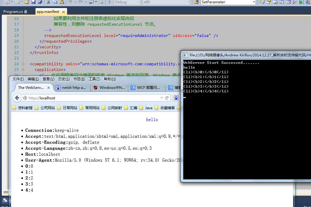Open the 公网映射 bookmark folder
The width and height of the screenshot is (311, 207).
(112, 108)
